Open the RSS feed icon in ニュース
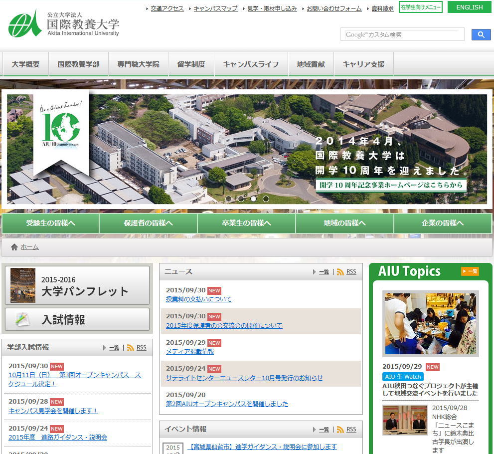 pyautogui.click(x=340, y=272)
